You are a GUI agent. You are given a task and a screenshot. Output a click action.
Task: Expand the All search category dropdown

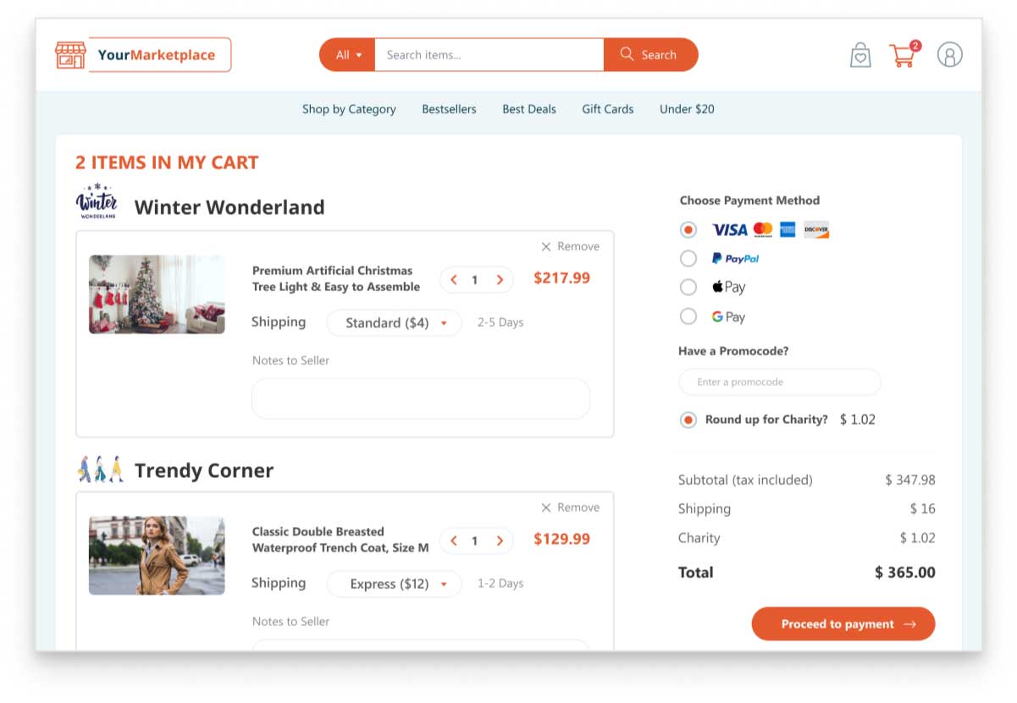(348, 55)
